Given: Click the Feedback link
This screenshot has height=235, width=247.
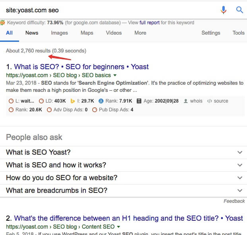Looking at the screenshot, I should [234, 201].
